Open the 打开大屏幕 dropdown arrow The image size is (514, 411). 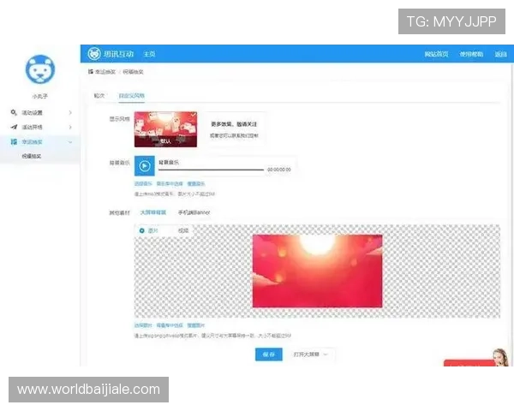pyautogui.click(x=326, y=354)
